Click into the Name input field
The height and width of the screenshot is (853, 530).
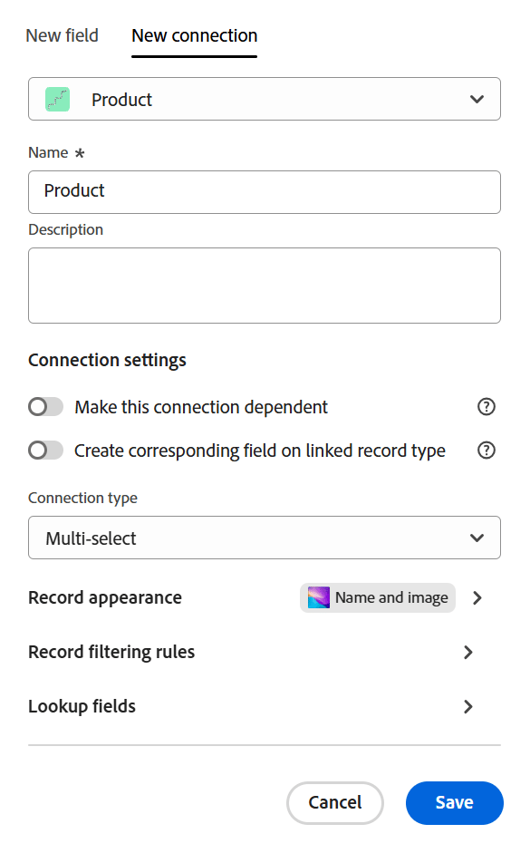pos(265,192)
